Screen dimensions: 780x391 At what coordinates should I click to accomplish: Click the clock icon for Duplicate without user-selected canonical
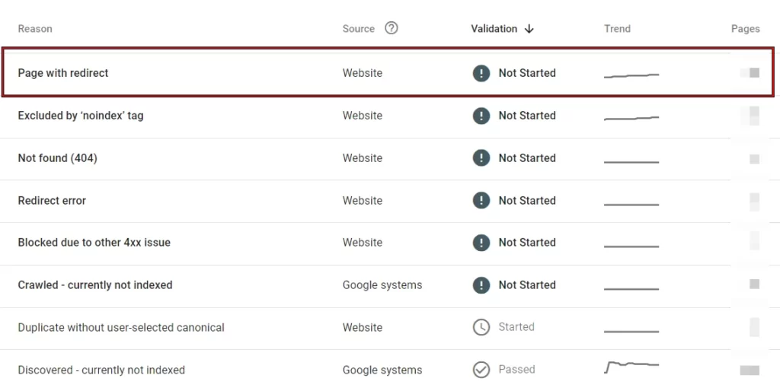click(x=481, y=327)
